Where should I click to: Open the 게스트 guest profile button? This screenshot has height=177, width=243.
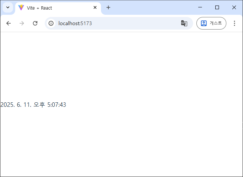pos(211,23)
